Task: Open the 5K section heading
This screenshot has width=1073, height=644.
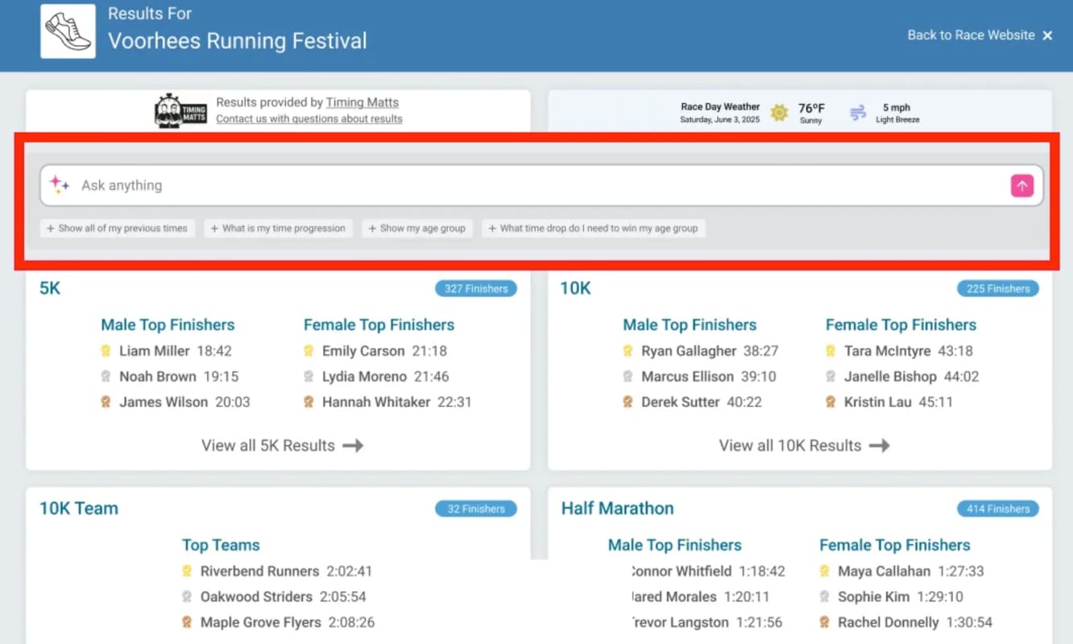Action: pos(50,288)
